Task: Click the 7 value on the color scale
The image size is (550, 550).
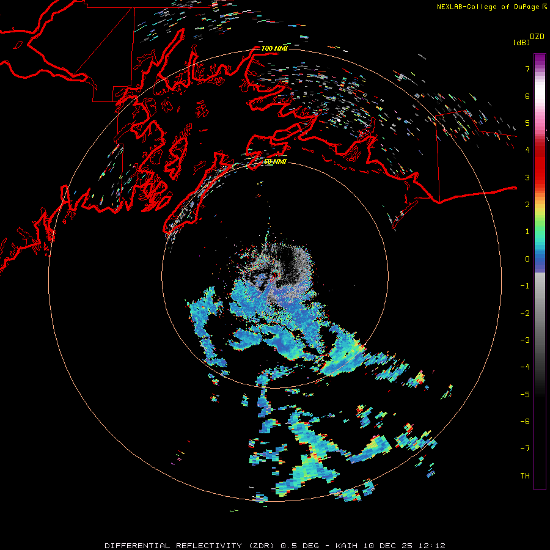Action: 527,68
